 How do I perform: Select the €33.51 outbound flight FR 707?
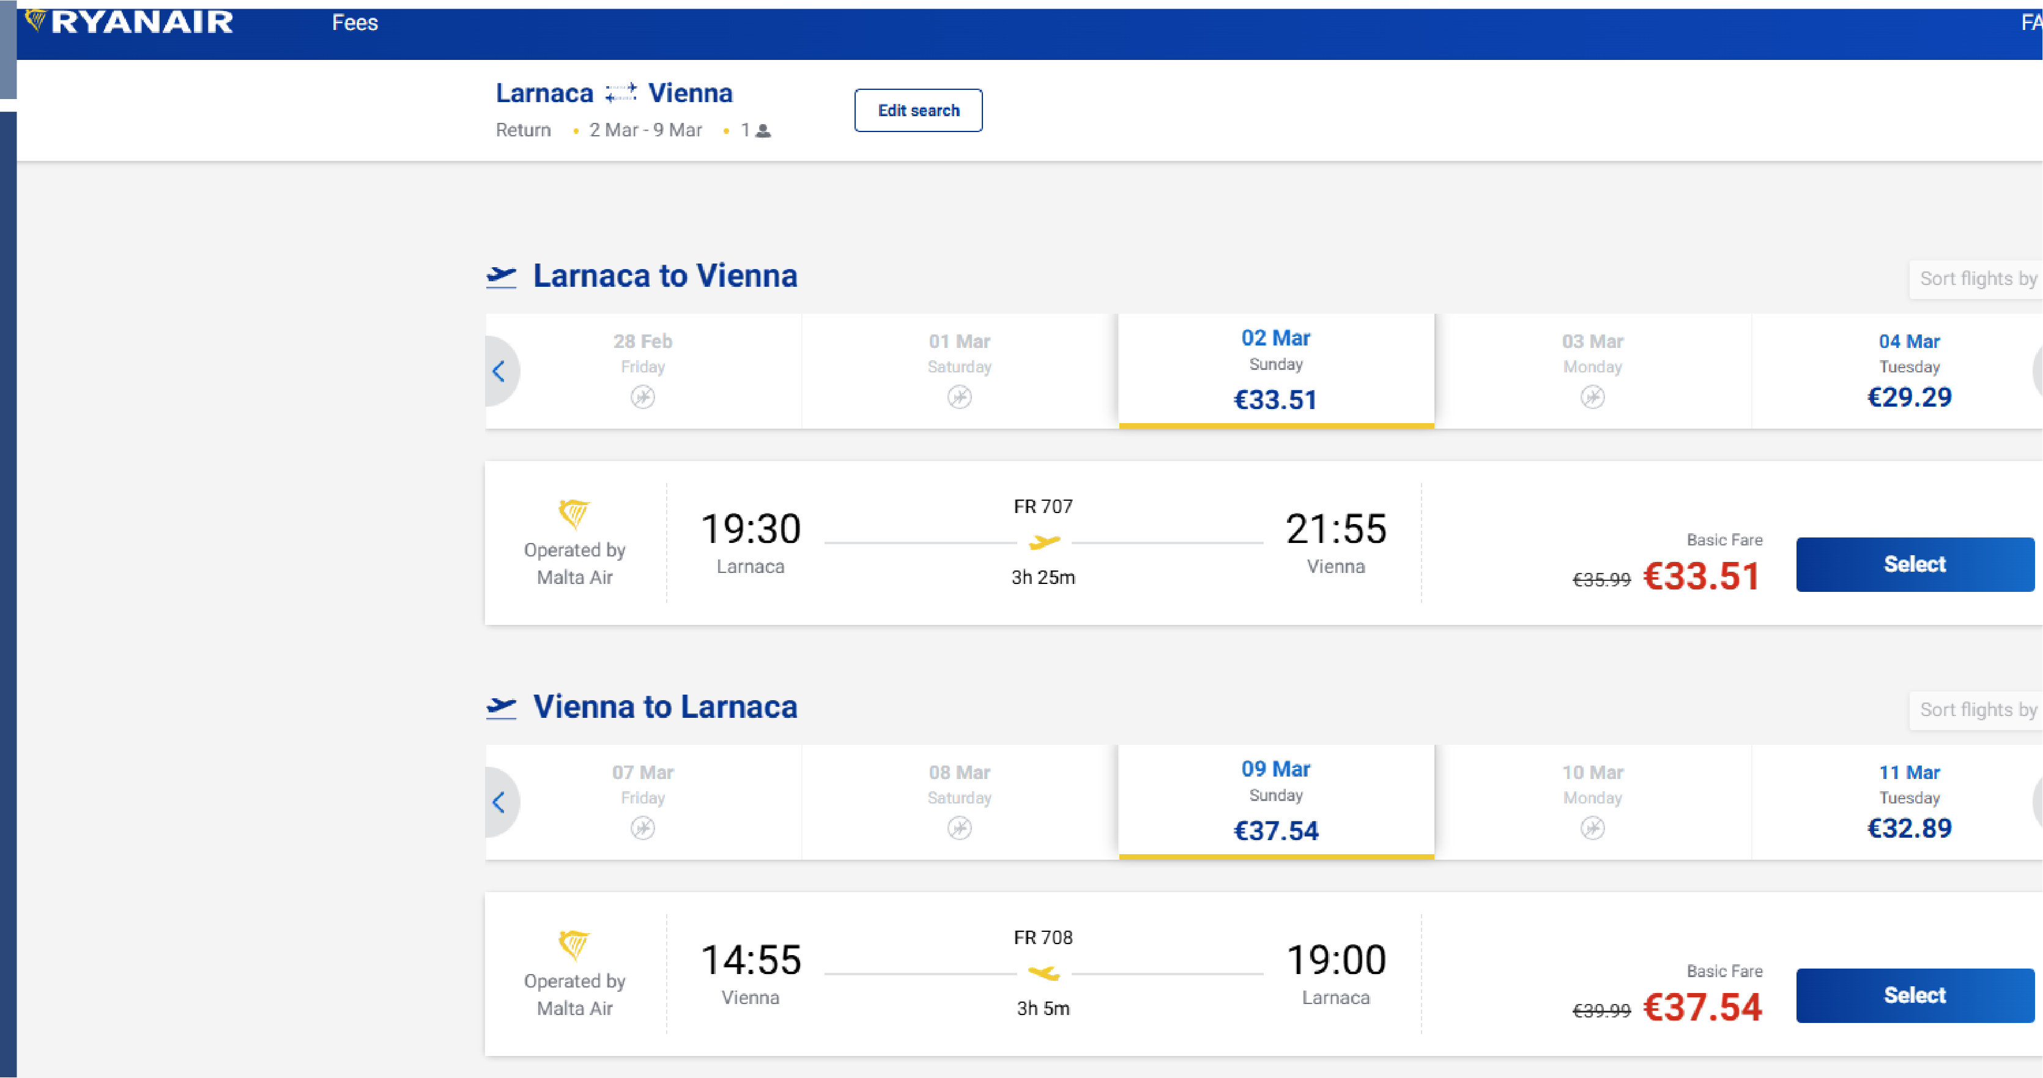(x=1914, y=564)
